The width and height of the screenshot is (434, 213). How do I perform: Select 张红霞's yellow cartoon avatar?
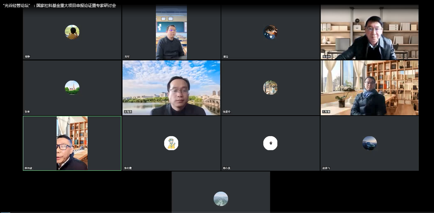[x=171, y=143]
